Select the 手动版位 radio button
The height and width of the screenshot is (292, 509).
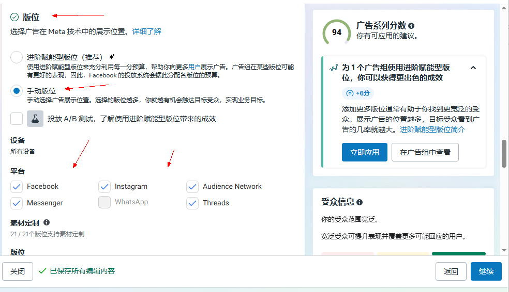click(17, 91)
